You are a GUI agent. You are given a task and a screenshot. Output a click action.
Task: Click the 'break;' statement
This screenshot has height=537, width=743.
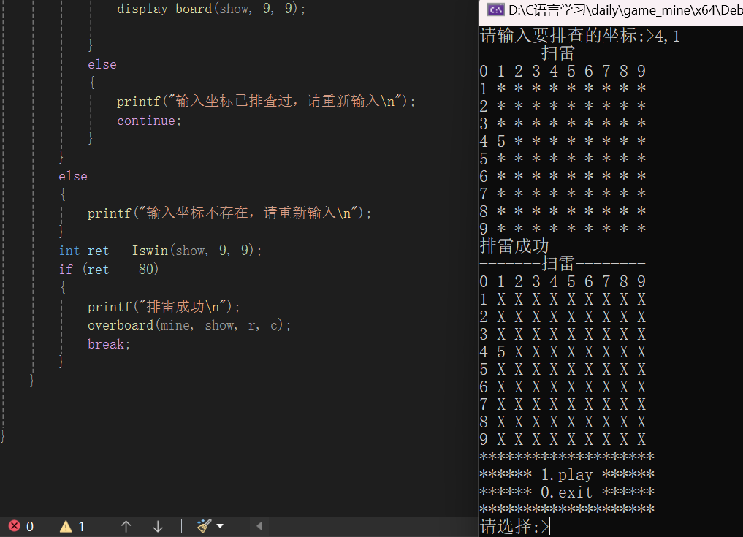click(109, 344)
